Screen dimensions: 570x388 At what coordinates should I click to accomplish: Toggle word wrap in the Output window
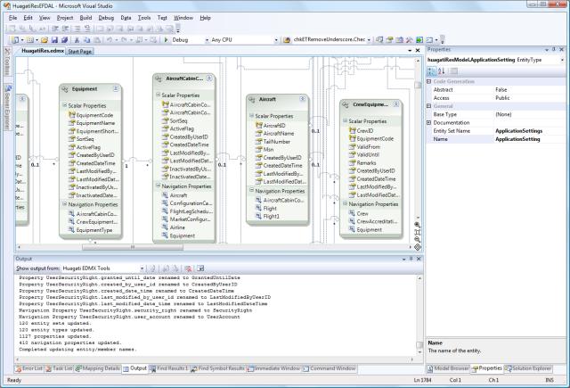point(200,268)
